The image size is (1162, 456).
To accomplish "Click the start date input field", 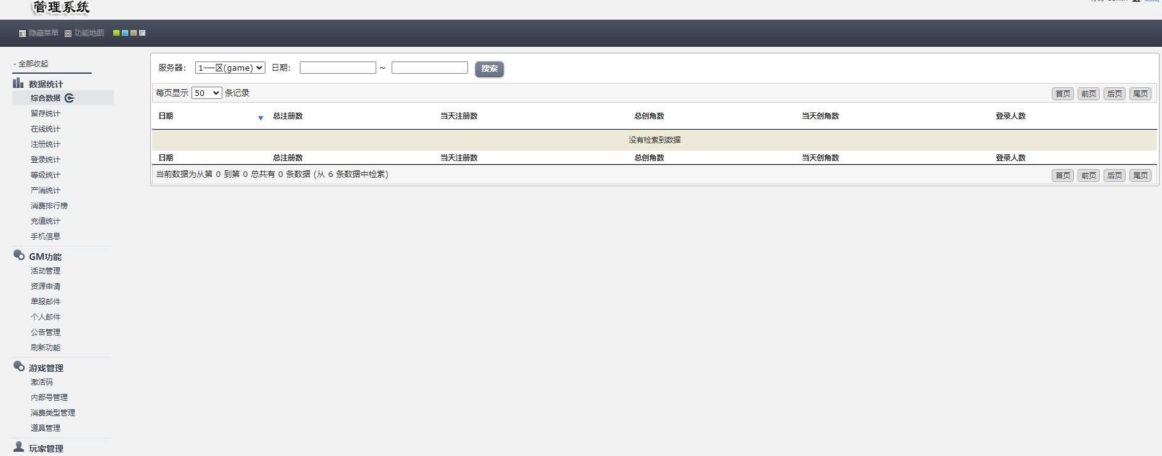I will [337, 68].
